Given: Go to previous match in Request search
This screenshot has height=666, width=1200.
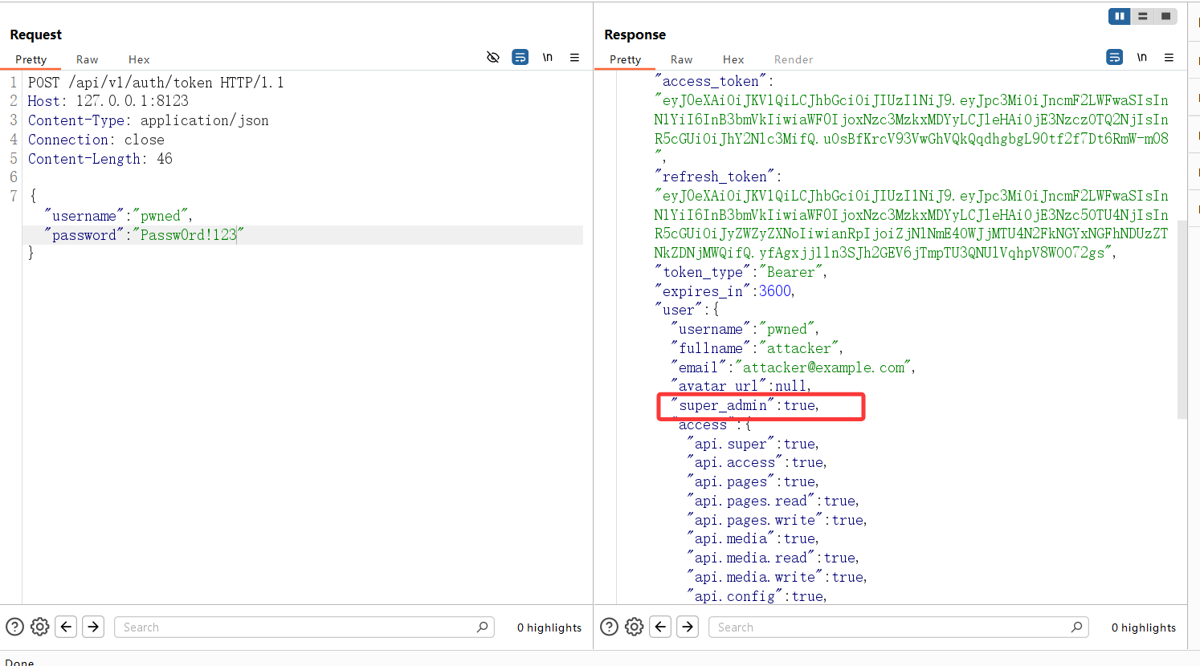Looking at the screenshot, I should coord(67,627).
